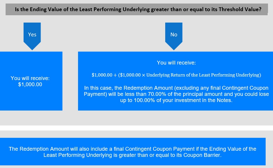Click the 100.00% figure in the right box
Screen dimensions: 273x168
144,100
